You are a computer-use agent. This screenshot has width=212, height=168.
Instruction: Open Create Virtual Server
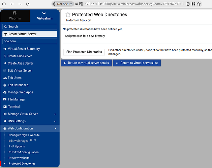[x=30, y=34]
